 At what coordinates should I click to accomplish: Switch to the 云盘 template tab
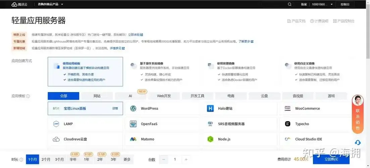265,96
